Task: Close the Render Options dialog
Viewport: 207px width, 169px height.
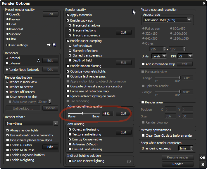Action: point(204,3)
